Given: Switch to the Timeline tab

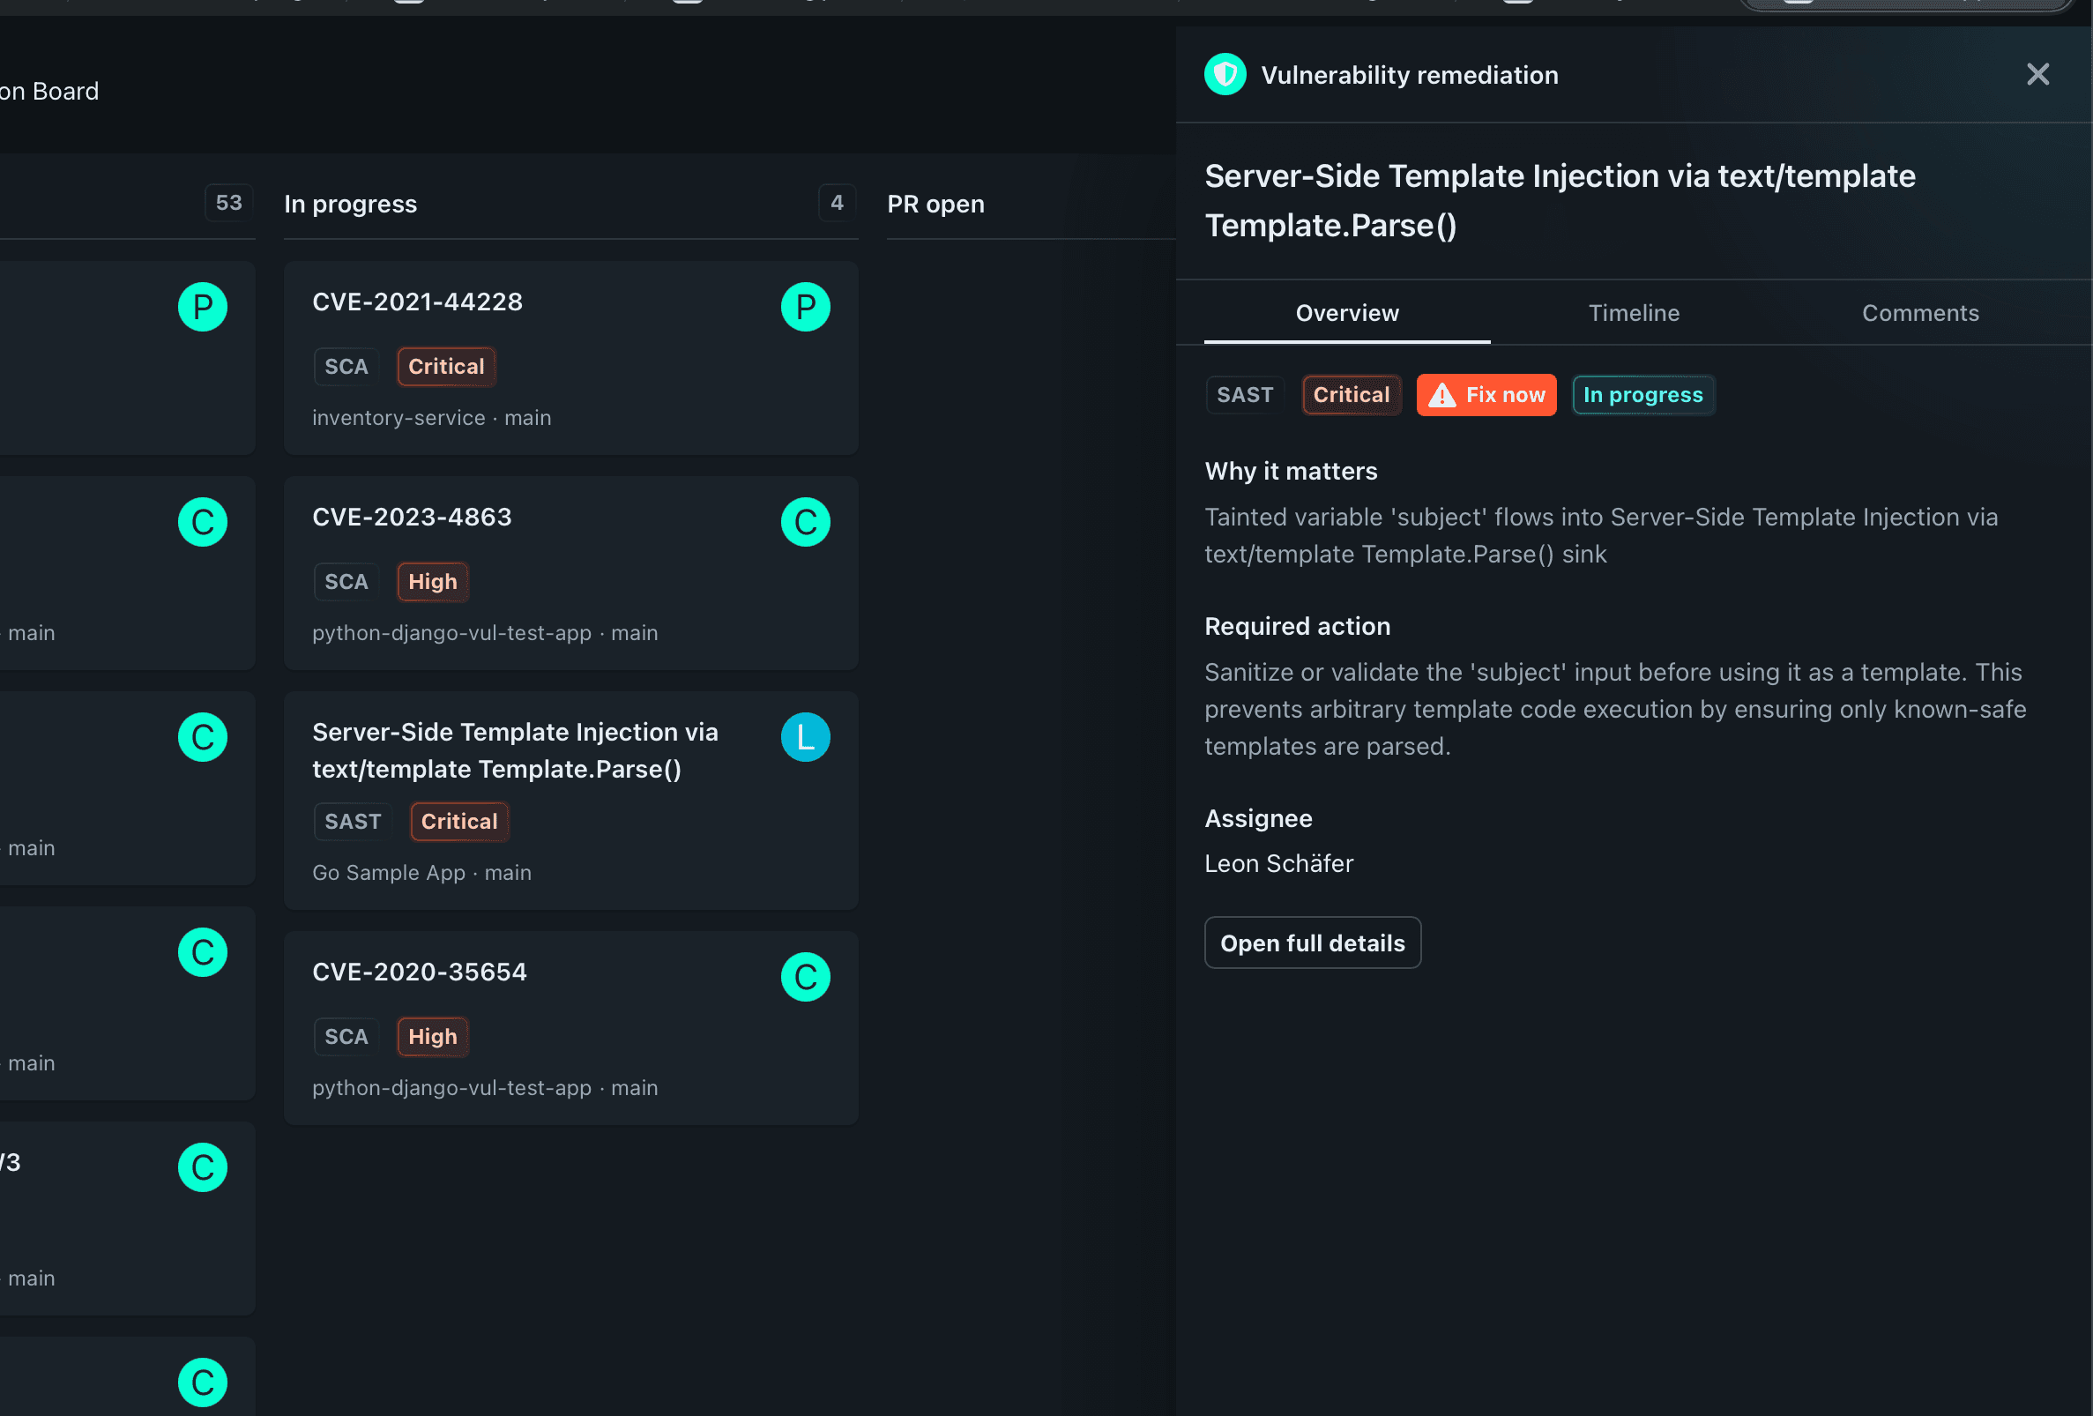Looking at the screenshot, I should click(1634, 313).
